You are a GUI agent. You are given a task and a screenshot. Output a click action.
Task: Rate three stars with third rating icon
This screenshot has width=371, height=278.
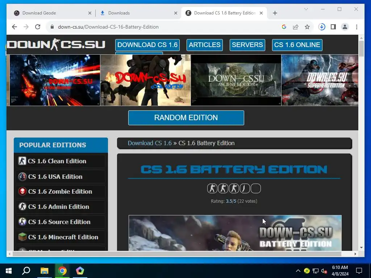coord(234,188)
